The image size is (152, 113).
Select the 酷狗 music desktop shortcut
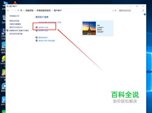pos(3,87)
